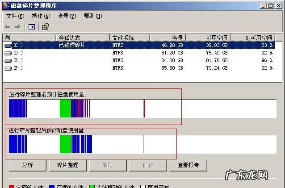The image size is (285, 188).
Task: Open the 操作(A) menu
Action: [41, 16]
